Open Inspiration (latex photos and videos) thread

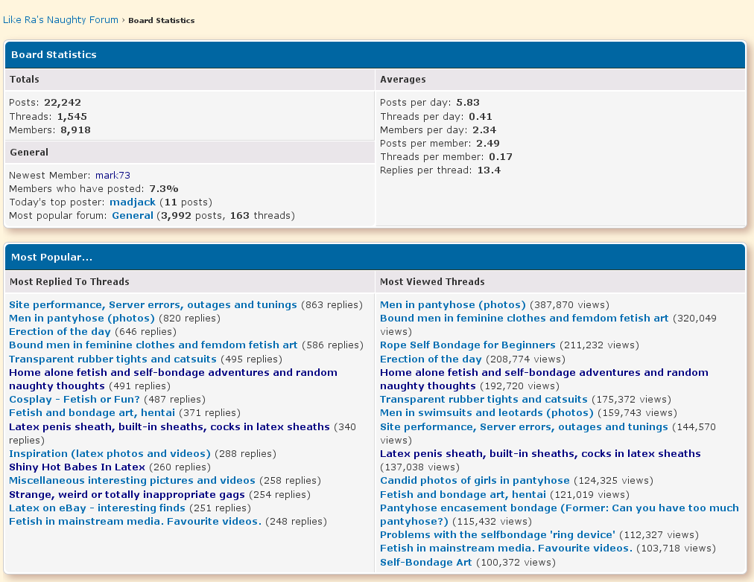click(110, 454)
